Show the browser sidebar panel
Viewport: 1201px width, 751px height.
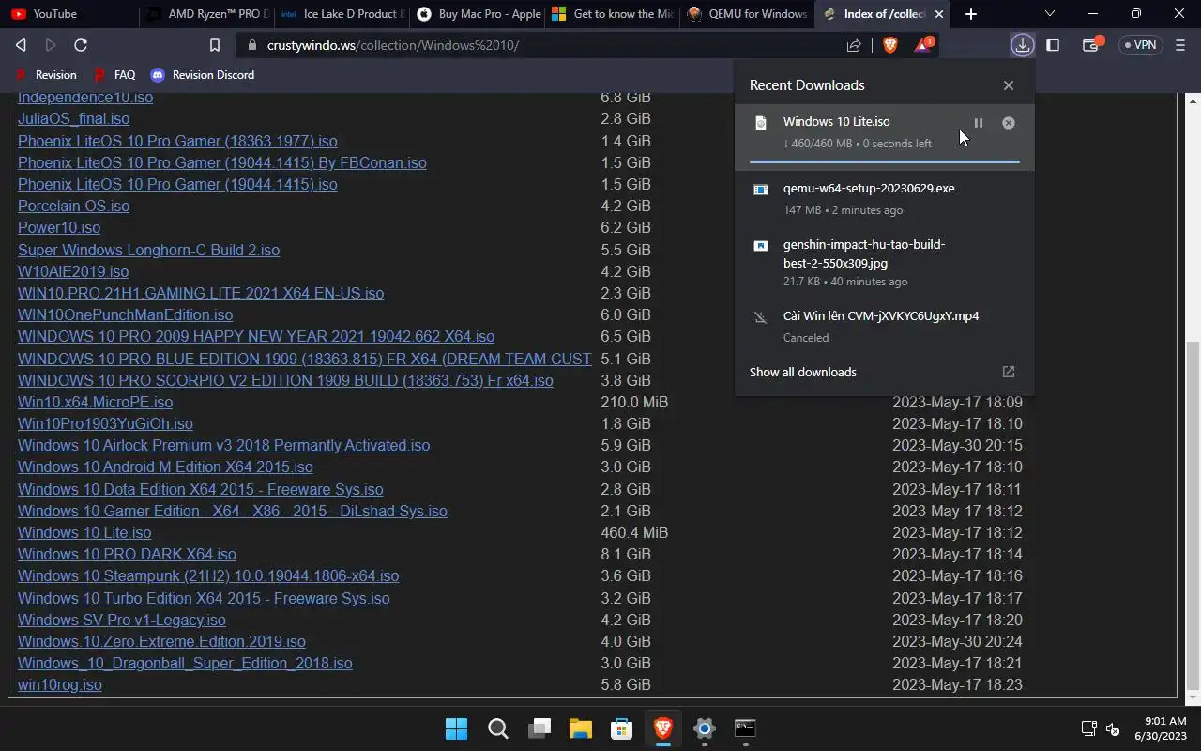pyautogui.click(x=1053, y=45)
